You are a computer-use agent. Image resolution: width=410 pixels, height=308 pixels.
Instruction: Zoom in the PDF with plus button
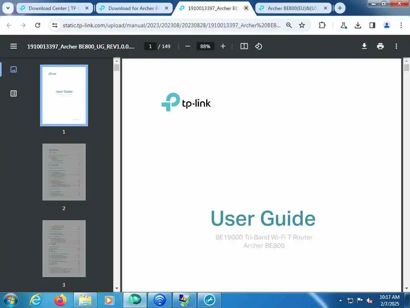[x=223, y=47]
